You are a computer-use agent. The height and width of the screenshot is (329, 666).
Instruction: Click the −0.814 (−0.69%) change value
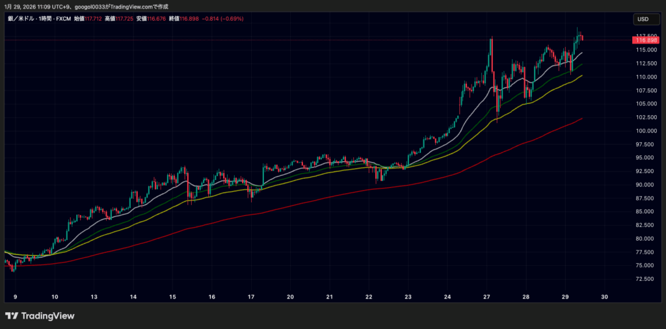tap(221, 19)
